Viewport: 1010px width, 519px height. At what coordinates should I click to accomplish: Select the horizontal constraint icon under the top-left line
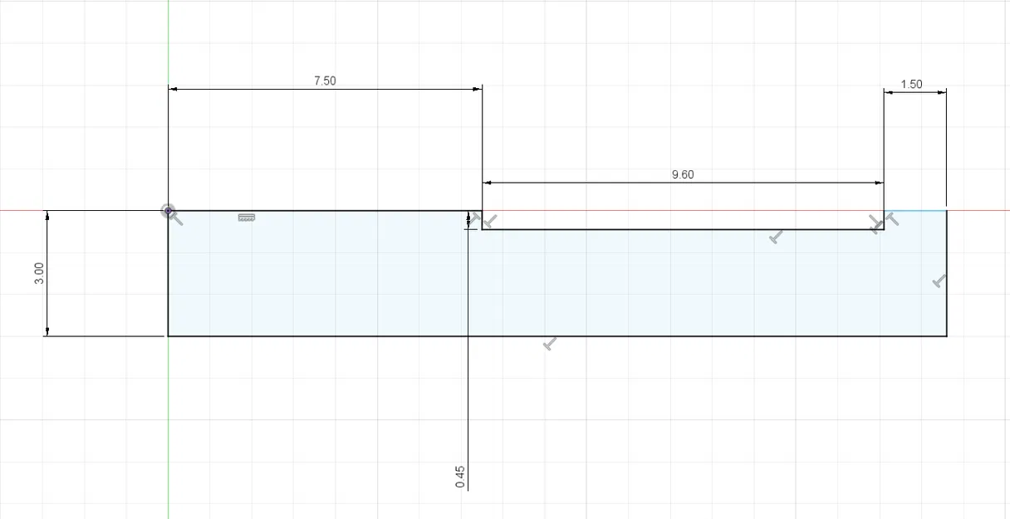point(246,218)
